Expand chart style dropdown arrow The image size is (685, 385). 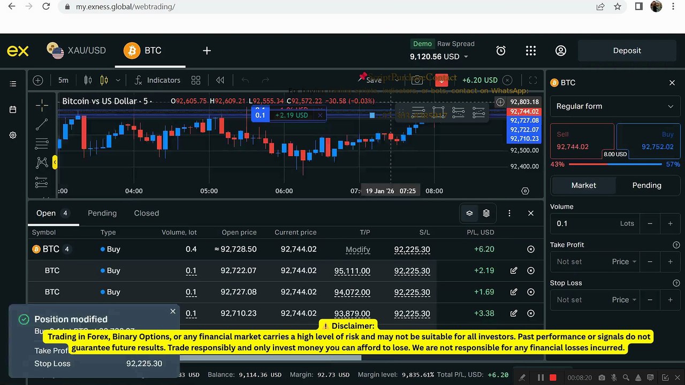118,80
